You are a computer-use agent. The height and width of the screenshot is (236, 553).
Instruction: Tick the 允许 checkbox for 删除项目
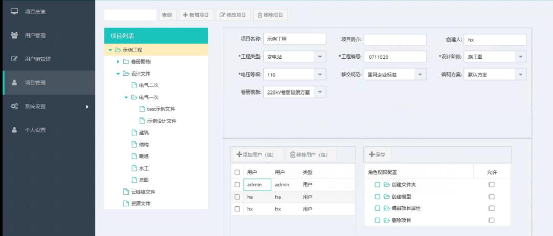pos(491,220)
